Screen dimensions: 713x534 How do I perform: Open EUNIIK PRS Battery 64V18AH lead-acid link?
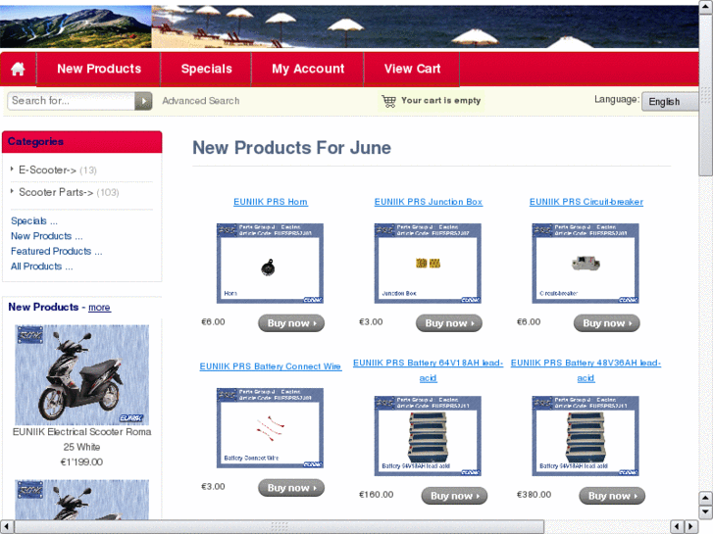click(x=428, y=370)
